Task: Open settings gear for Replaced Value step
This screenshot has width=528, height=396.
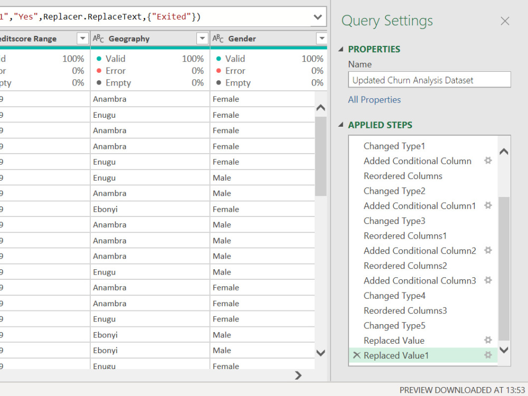Action: pos(488,340)
